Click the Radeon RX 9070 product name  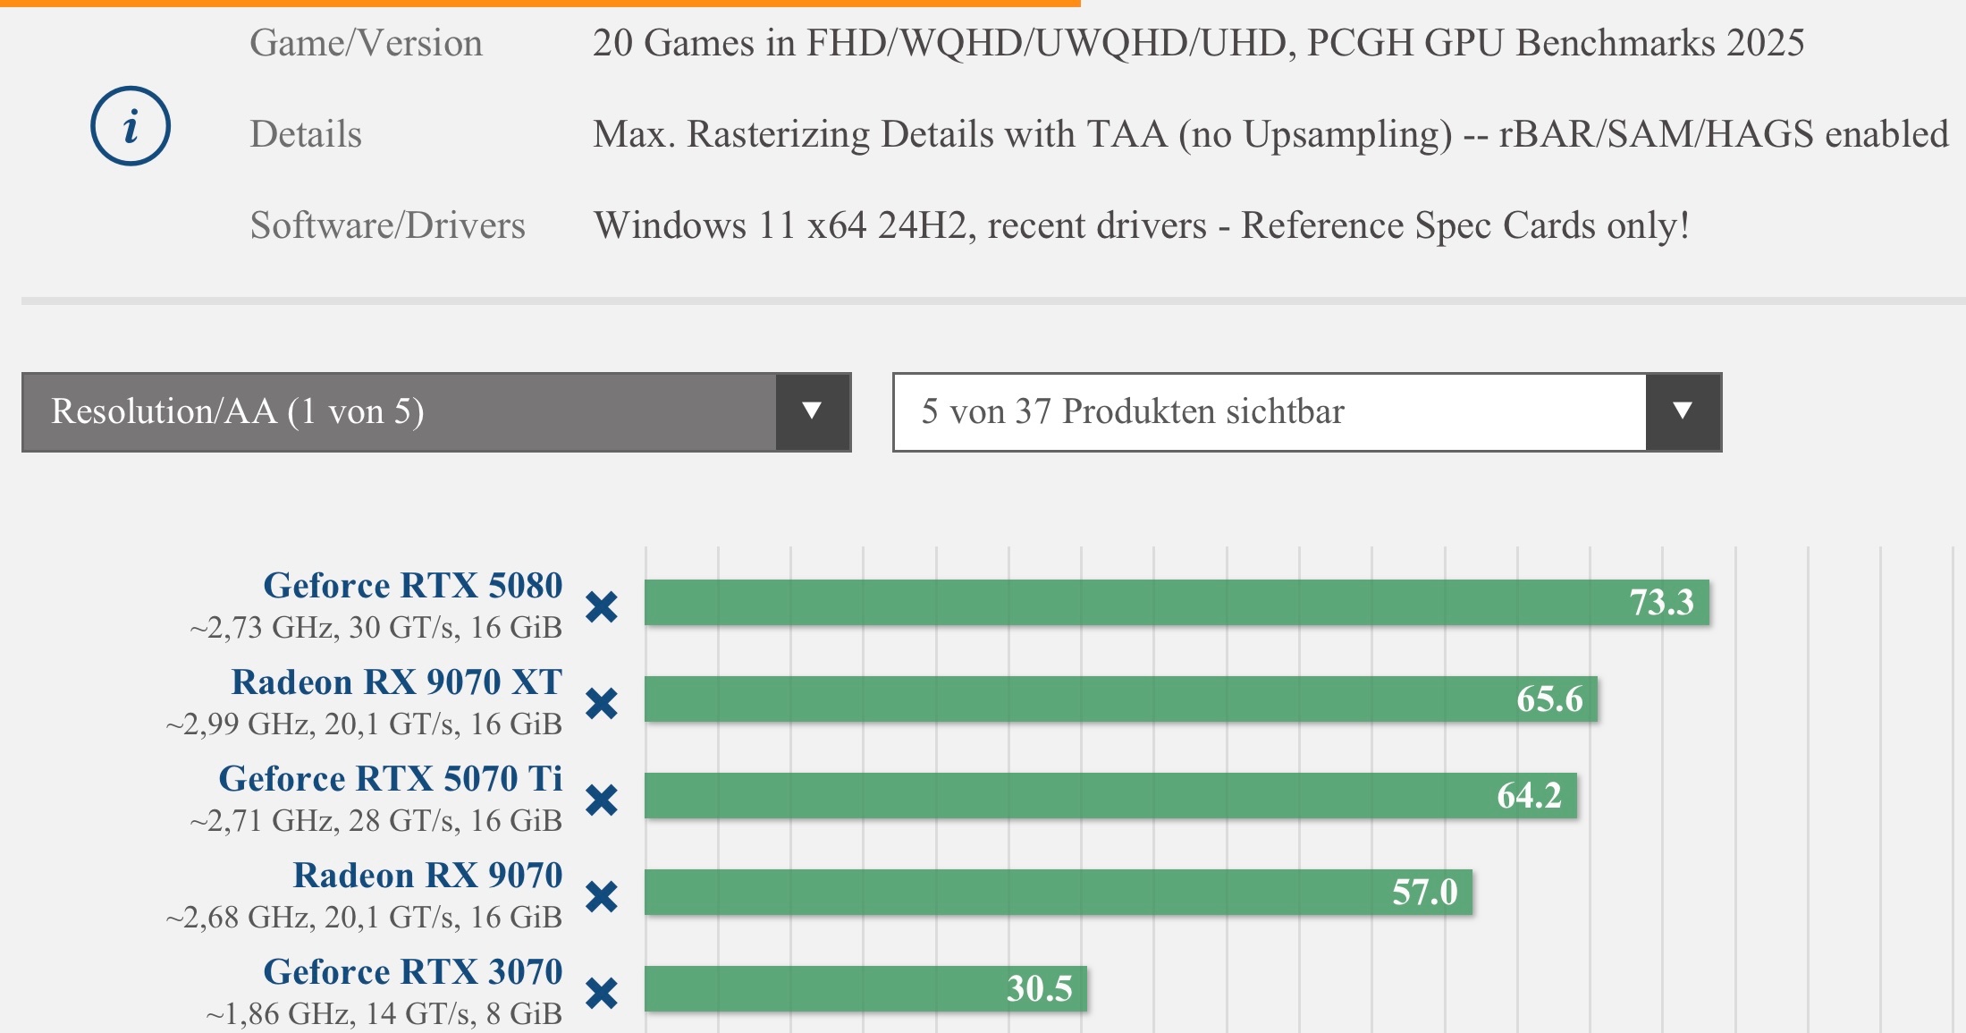tap(428, 876)
